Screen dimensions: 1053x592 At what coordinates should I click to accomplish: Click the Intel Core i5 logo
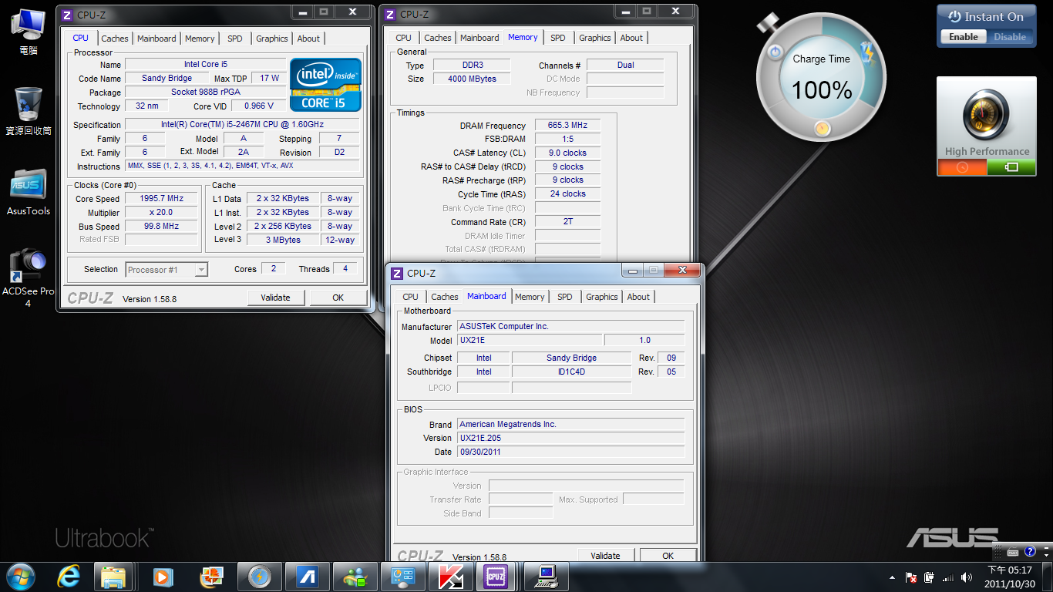[x=325, y=85]
